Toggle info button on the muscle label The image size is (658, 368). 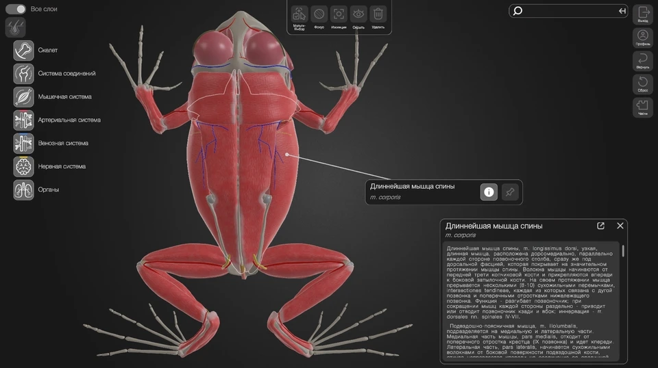point(489,192)
